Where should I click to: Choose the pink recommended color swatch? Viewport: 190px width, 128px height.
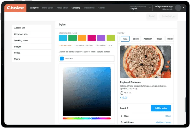point(91,38)
